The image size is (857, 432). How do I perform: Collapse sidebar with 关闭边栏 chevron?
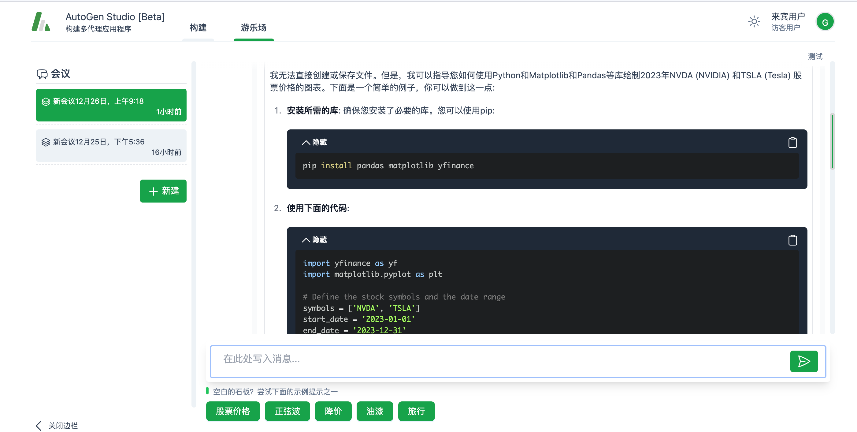coord(39,425)
